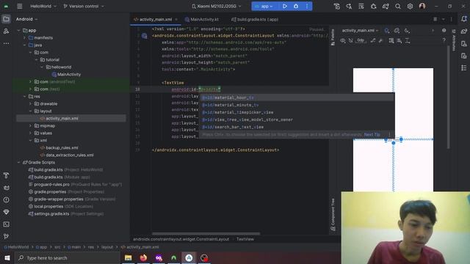470x264 pixels.
Task: Collapse the app module node
Action: [x=18, y=31]
